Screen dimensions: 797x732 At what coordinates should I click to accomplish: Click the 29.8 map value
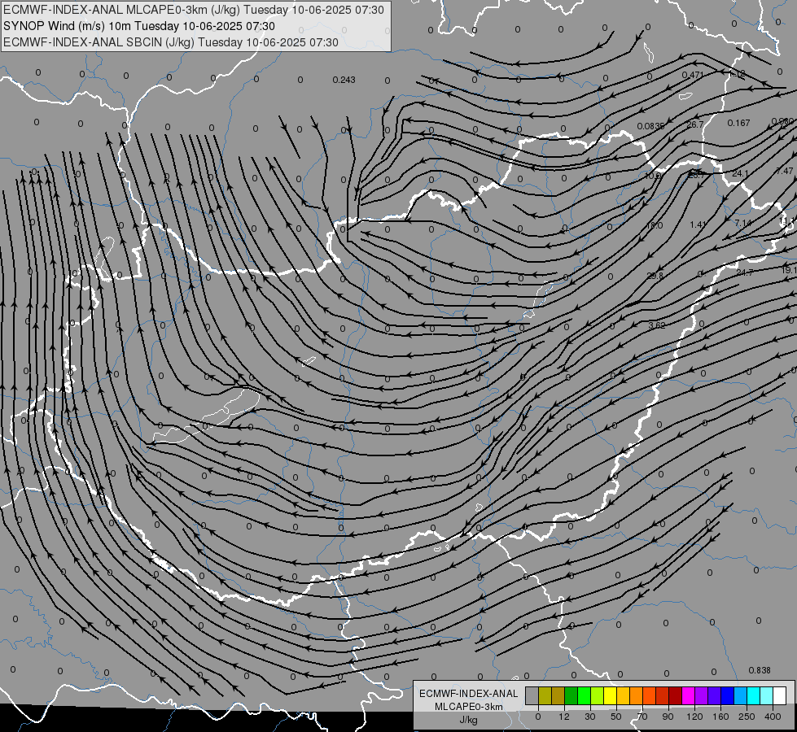click(x=655, y=276)
